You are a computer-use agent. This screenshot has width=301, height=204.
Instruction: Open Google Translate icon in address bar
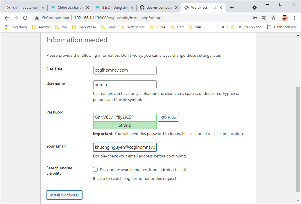click(264, 18)
